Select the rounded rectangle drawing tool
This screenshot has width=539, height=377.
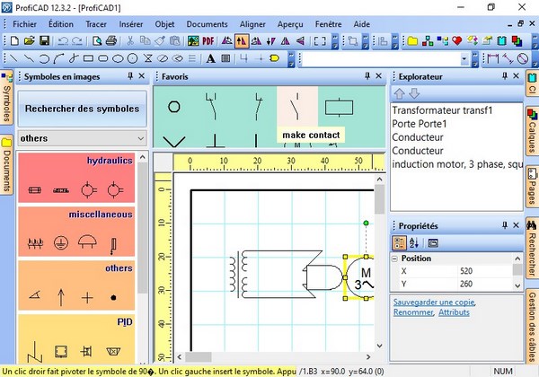coord(103,58)
